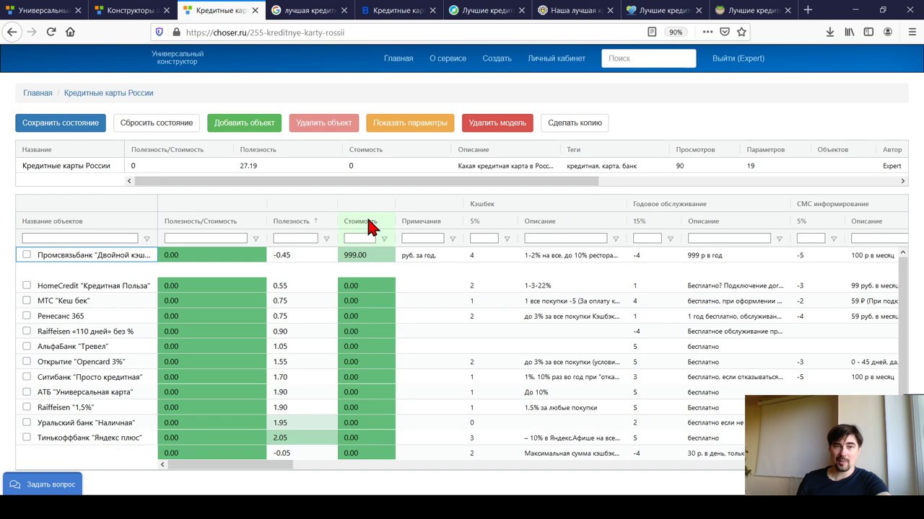924x519 pixels.
Task: Open Главная in the top navigation
Action: coord(398,58)
